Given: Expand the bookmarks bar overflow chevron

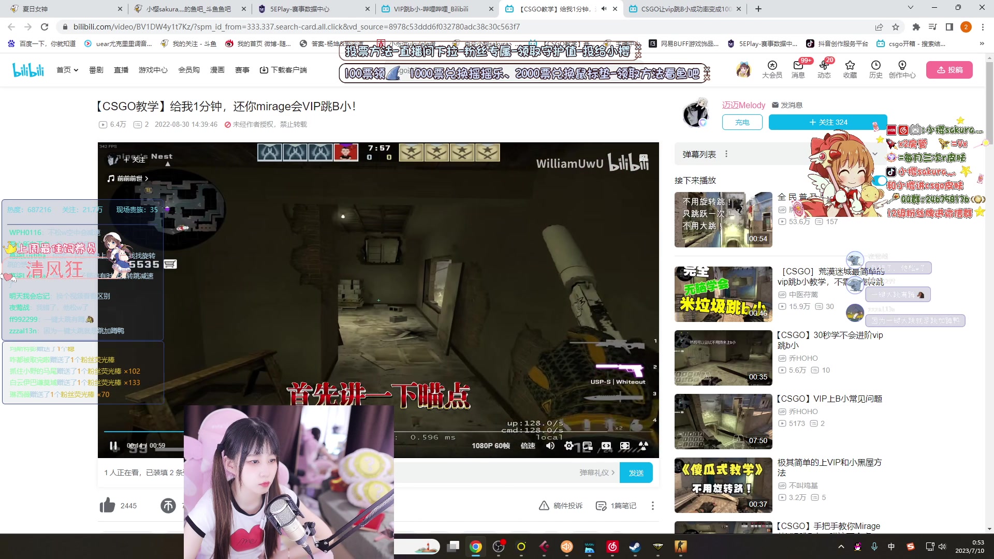Looking at the screenshot, I should point(982,43).
